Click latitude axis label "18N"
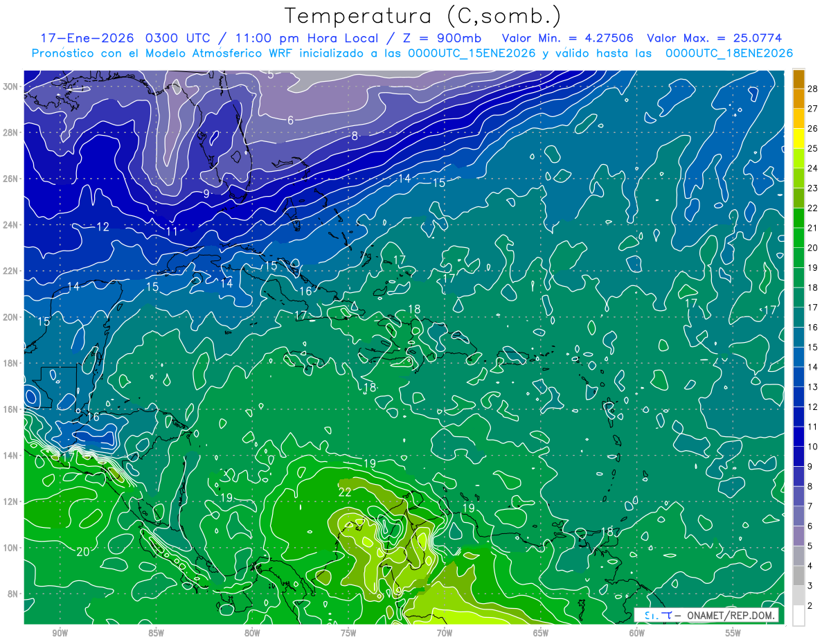The width and height of the screenshot is (831, 642). click(x=10, y=363)
